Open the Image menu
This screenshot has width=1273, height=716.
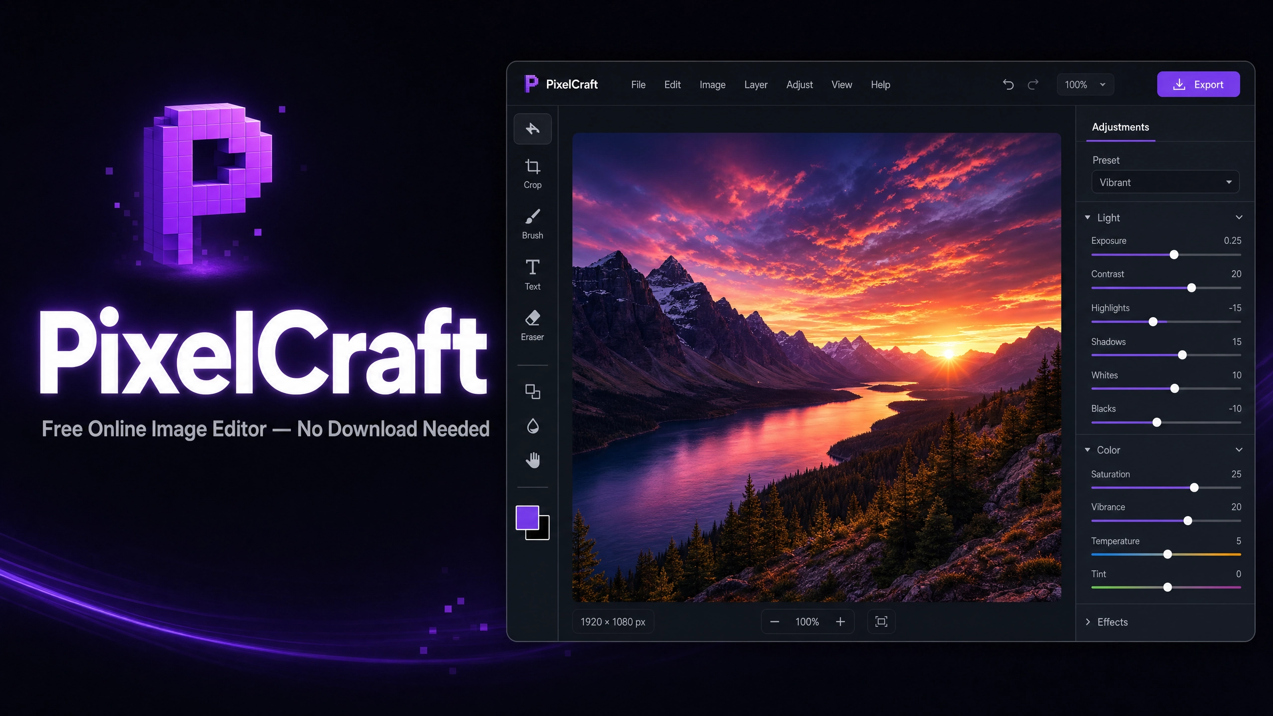712,85
